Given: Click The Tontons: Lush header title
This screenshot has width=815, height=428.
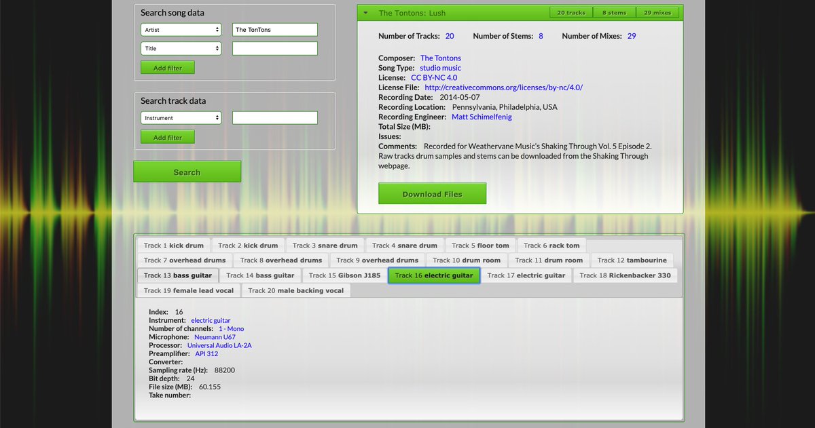Looking at the screenshot, I should (x=412, y=13).
